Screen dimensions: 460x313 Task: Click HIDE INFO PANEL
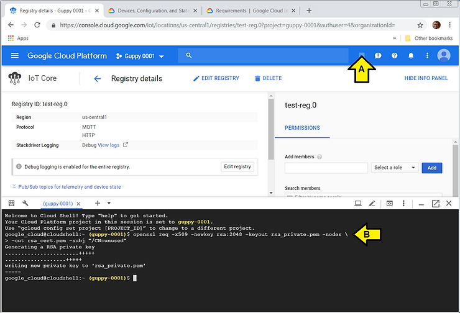[426, 79]
